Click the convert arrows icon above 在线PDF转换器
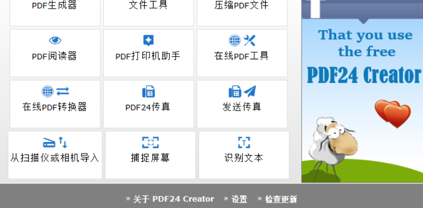The height and width of the screenshot is (208, 423). pos(63,91)
